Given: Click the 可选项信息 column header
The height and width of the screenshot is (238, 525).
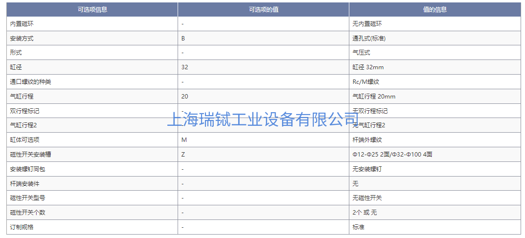Looking at the screenshot, I should point(92,9).
